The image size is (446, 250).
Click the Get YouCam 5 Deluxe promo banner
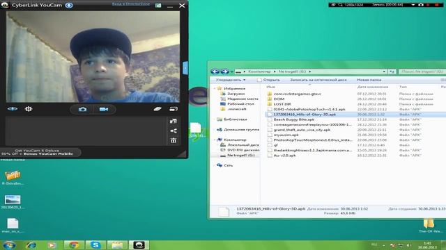(40, 152)
